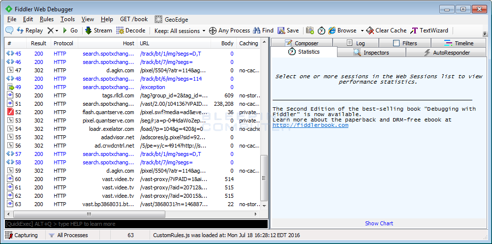492x244 pixels.
Task: Click the comment speech bubble icon
Action: coord(9,30)
